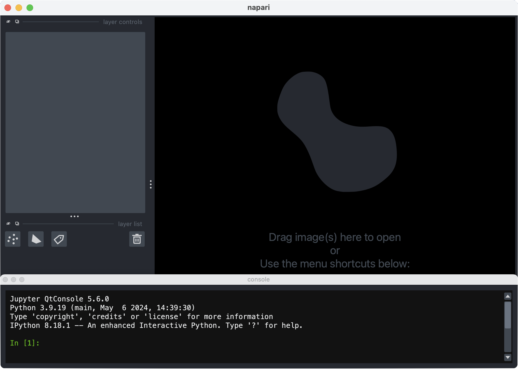Float the layer list panel
Viewport: 518px width, 369px height.
(x=17, y=224)
